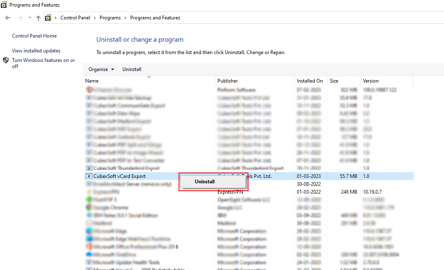Click the Programs and Features title bar icon
Image resolution: width=444 pixels, height=270 pixels.
[4, 5]
